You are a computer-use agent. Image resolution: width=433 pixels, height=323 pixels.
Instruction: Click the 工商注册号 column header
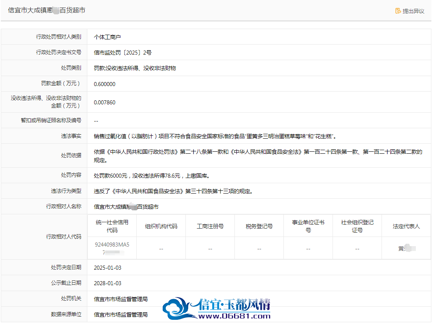(x=210, y=226)
